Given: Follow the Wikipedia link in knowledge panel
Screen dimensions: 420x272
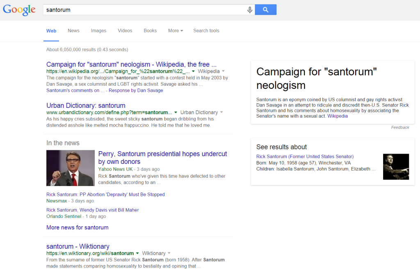Looking at the screenshot, I should click(338, 116).
